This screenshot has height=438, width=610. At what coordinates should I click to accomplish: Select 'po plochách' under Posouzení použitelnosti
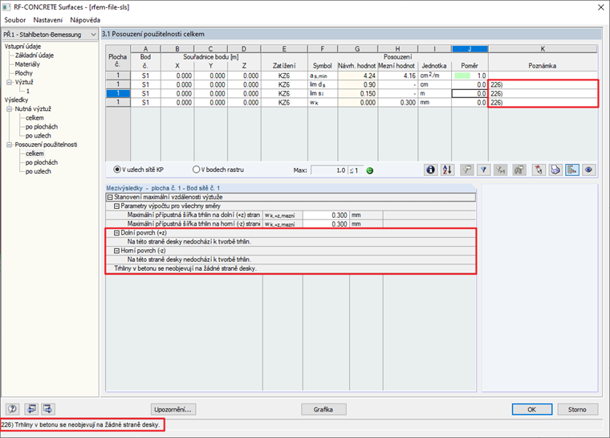[42, 162]
